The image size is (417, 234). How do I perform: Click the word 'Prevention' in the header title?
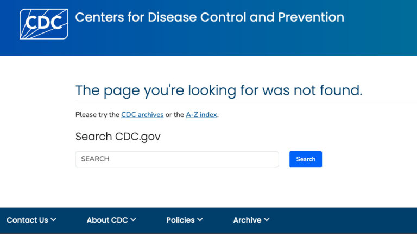[x=311, y=17]
